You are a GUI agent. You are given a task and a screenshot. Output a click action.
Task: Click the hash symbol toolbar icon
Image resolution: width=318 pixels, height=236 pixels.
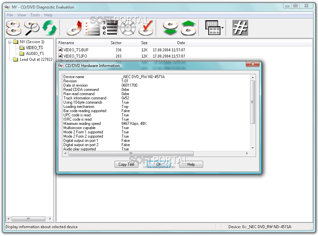coord(240,28)
